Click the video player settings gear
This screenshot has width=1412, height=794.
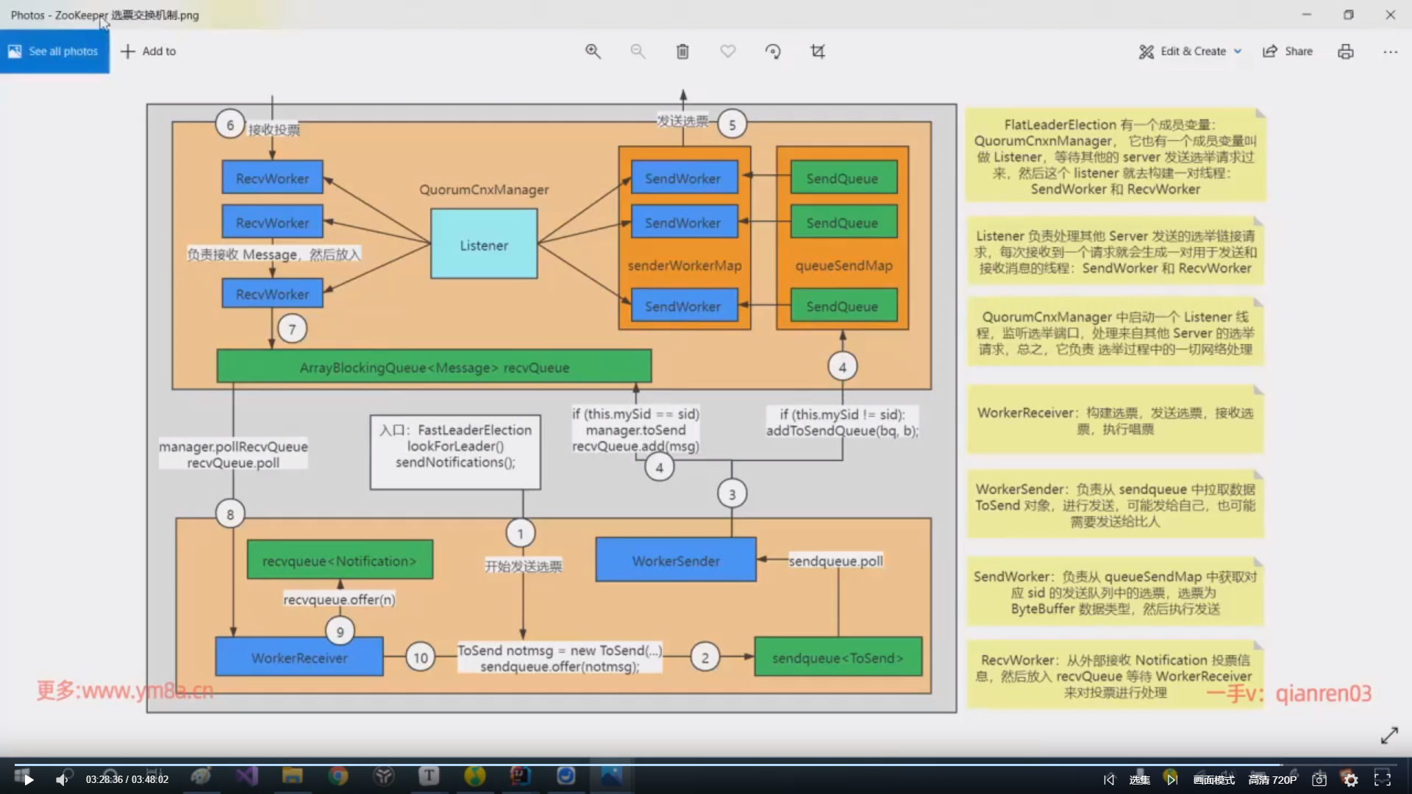point(1351,780)
